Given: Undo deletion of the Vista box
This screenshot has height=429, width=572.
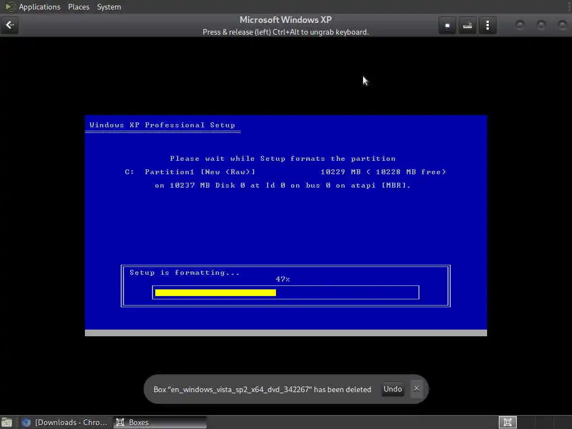Looking at the screenshot, I should [x=393, y=389].
